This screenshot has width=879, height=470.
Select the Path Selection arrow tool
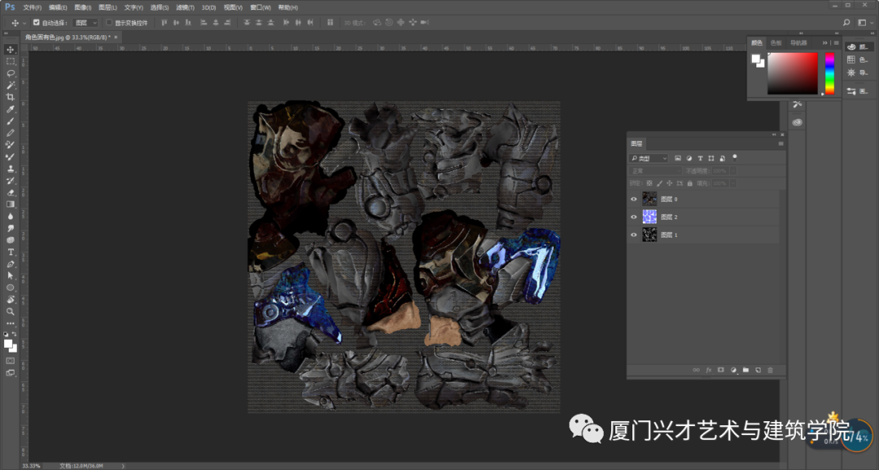pyautogui.click(x=10, y=275)
